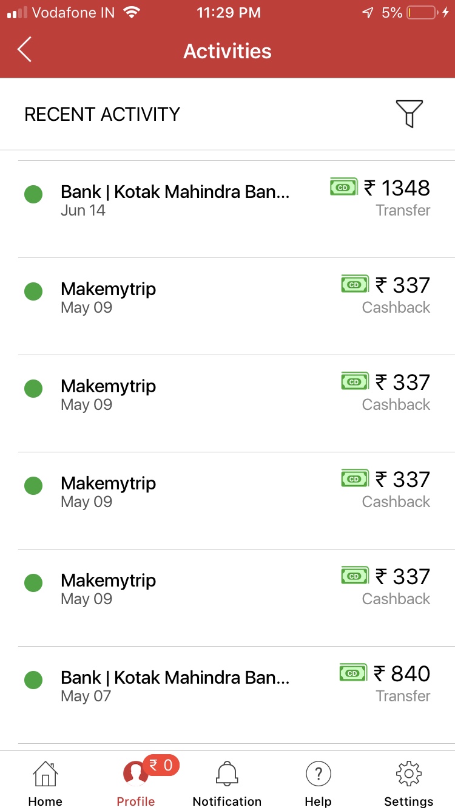This screenshot has width=455, height=810.
Task: Open the filter funnel icon
Action: [x=409, y=114]
